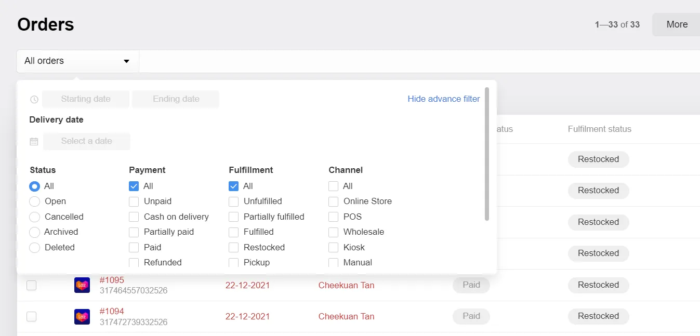Check Cash on delivery under Payment
This screenshot has height=336, width=700.
point(133,217)
